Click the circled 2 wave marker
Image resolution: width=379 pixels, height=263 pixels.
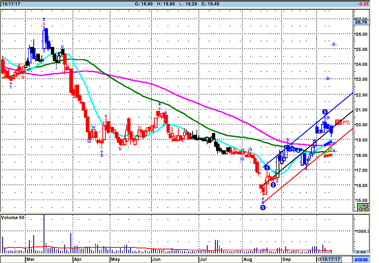[x=273, y=185]
